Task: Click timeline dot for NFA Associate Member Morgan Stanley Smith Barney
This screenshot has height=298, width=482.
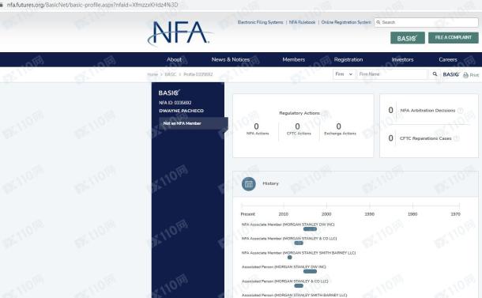Action: click(289, 258)
